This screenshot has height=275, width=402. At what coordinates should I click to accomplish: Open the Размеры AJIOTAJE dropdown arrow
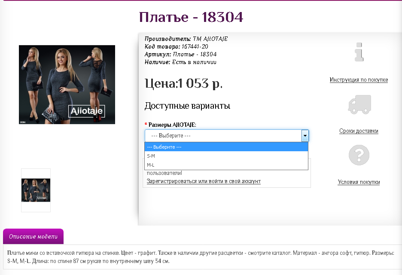[x=305, y=135]
